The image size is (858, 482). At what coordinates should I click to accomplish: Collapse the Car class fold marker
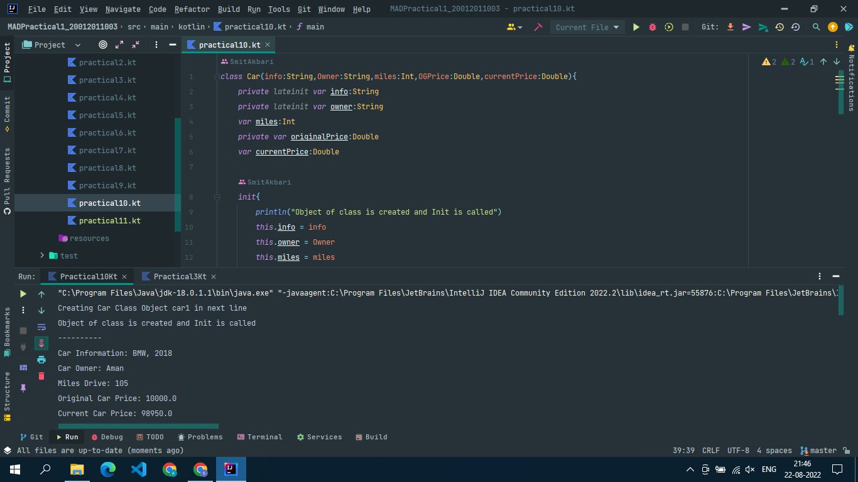click(x=216, y=77)
